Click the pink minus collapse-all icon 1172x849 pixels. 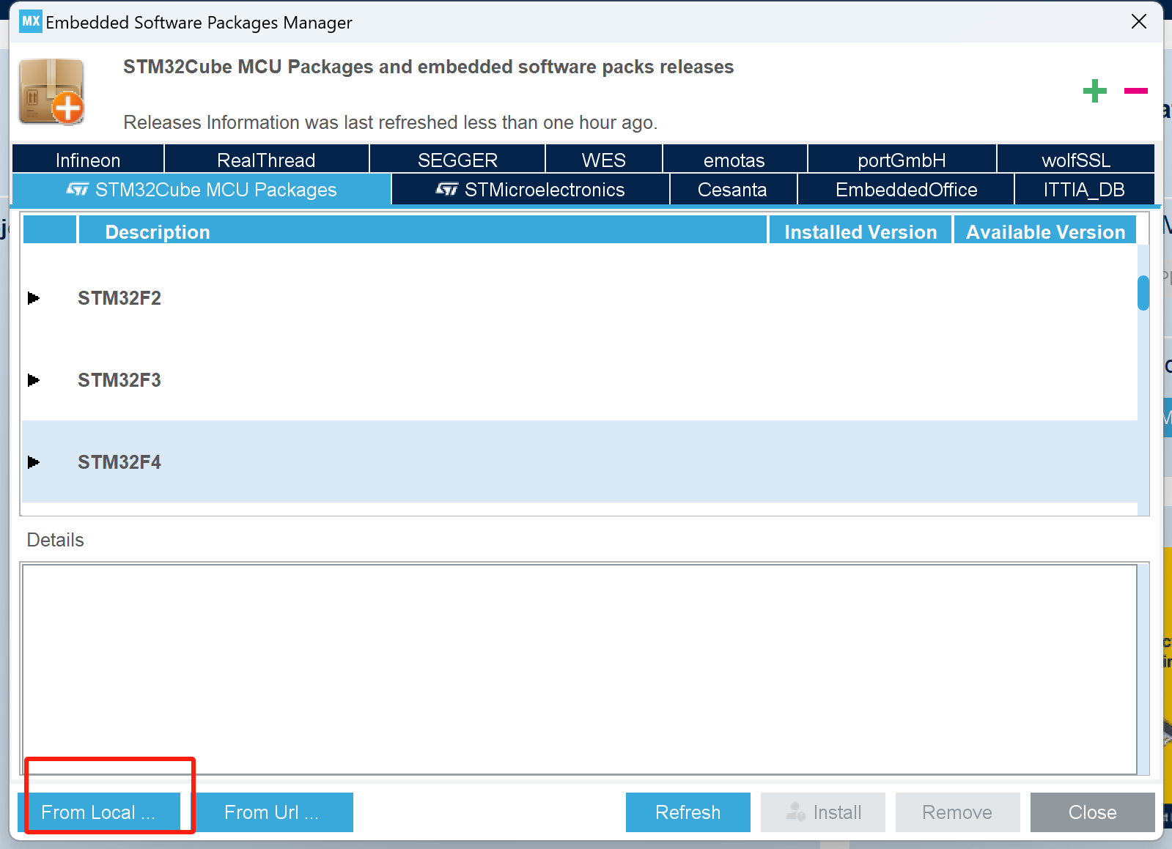click(x=1136, y=91)
